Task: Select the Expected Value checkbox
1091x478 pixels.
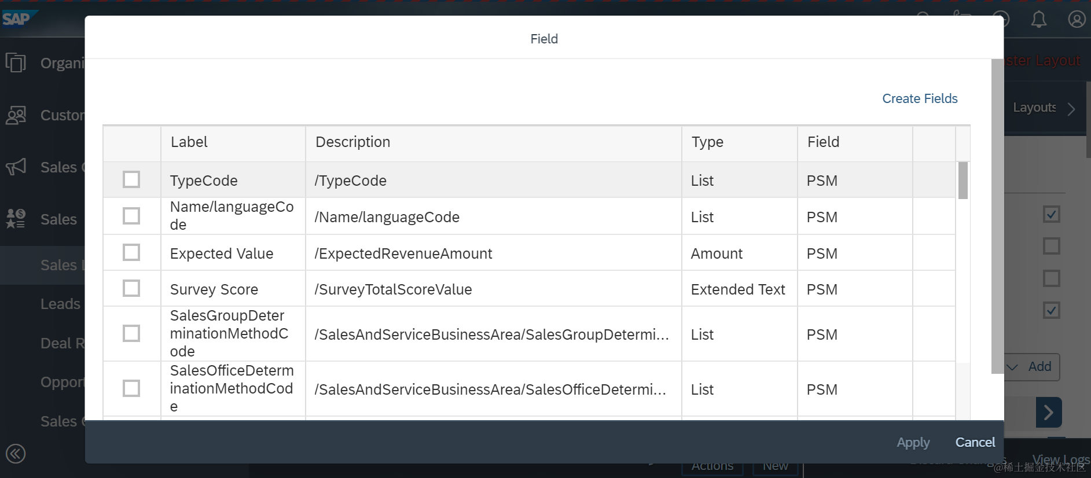Action: [x=131, y=253]
